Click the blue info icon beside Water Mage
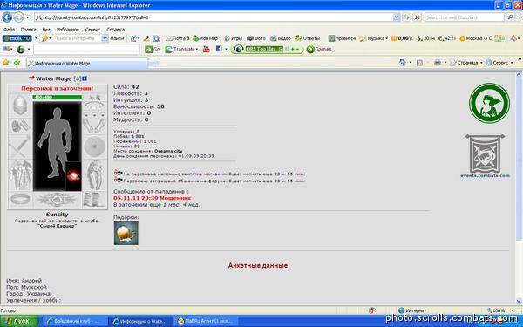The height and width of the screenshot is (327, 523). pyautogui.click(x=85, y=78)
